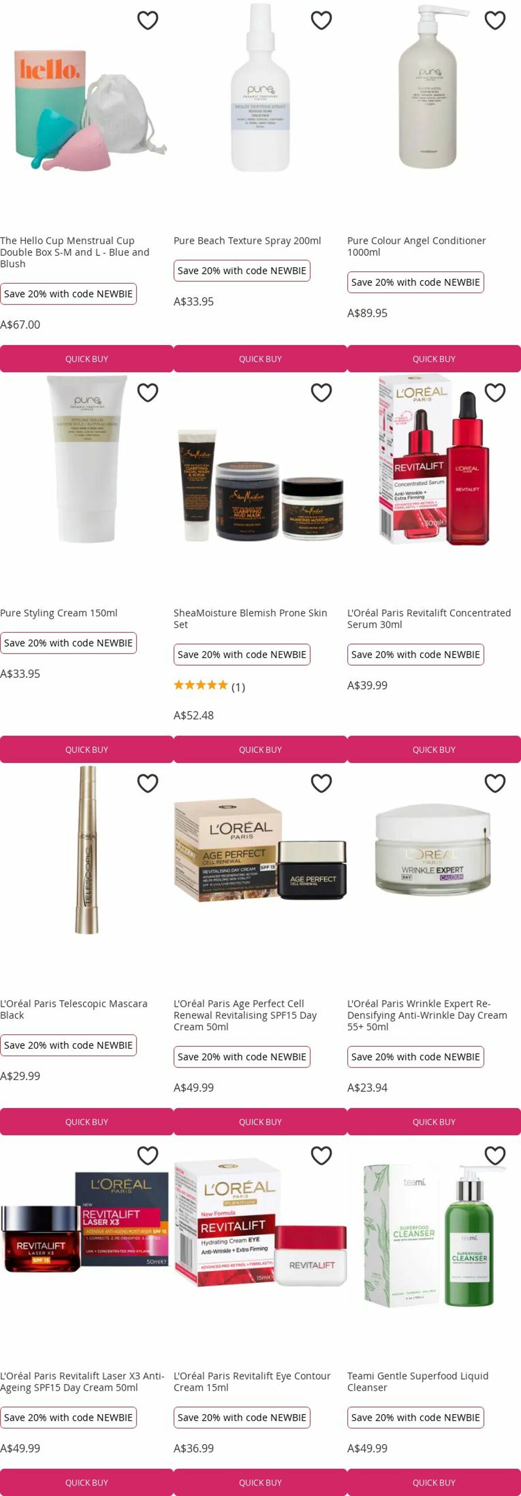Viewport: 521px width, 1496px height.
Task: Select NEWBIE code badge under Pure Styling Cream
Action: pyautogui.click(x=68, y=643)
